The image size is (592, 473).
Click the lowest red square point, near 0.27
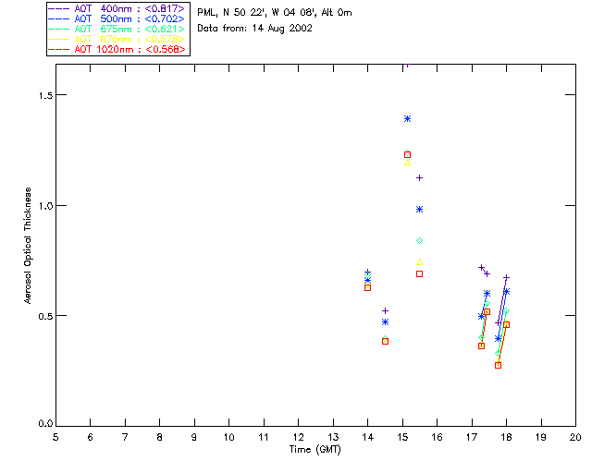coord(498,366)
